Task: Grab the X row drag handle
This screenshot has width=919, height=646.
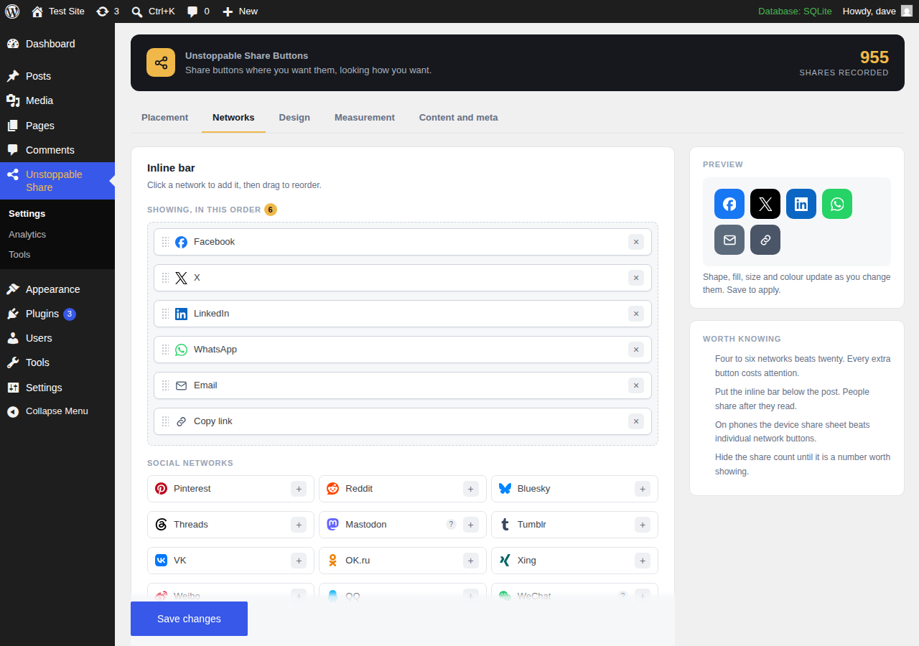Action: point(165,278)
